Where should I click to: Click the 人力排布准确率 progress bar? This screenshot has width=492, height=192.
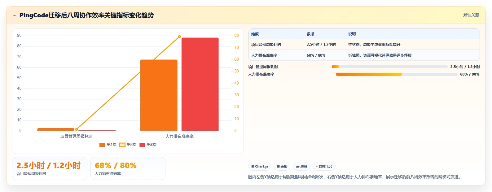[x=397, y=74]
